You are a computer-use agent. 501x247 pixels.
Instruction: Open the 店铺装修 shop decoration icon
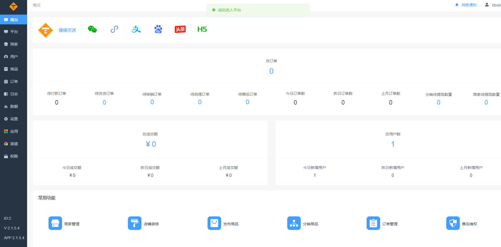[x=135, y=223]
